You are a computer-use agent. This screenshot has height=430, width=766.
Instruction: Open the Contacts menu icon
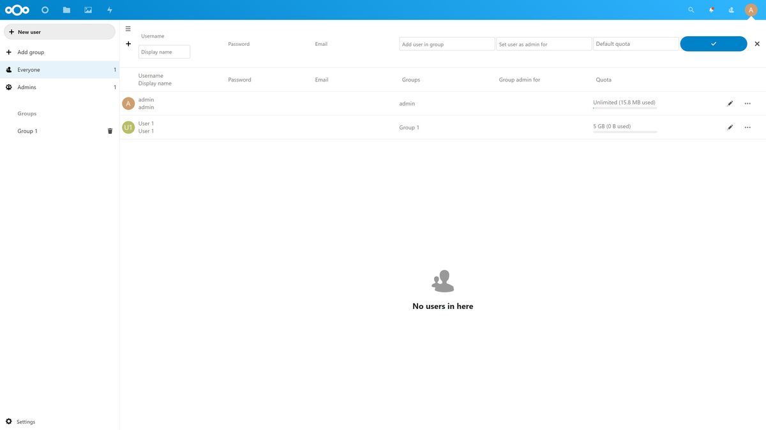pyautogui.click(x=731, y=10)
